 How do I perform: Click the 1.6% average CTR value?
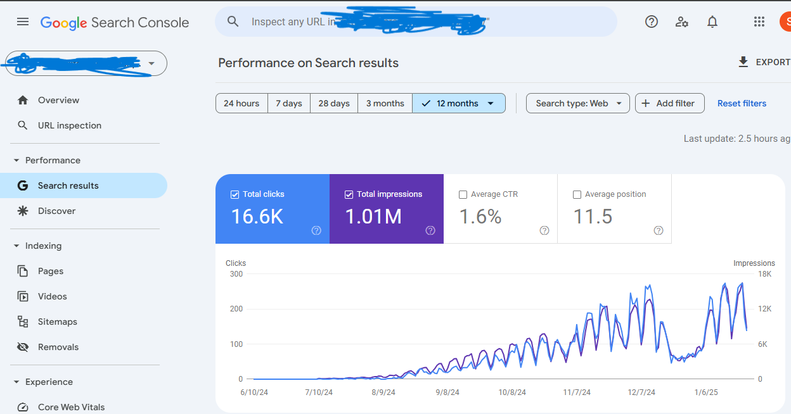(480, 216)
